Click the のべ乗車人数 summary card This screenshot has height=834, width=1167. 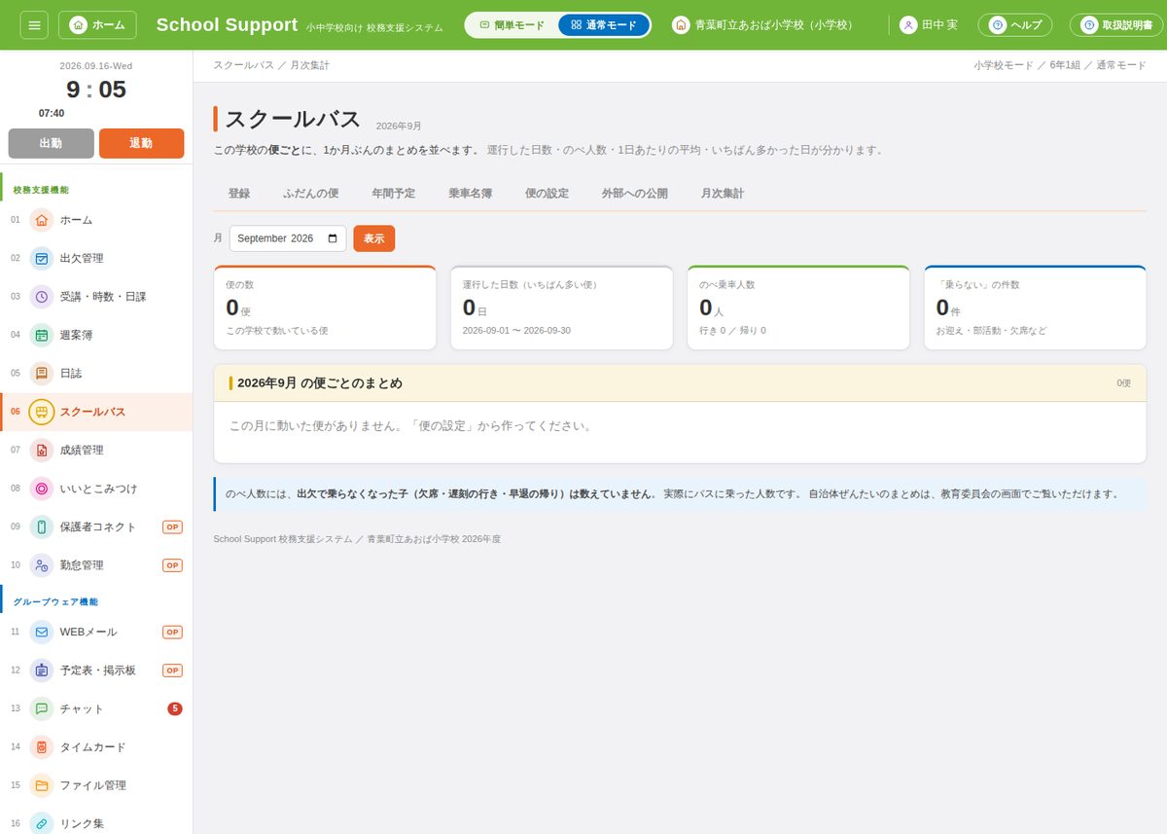(x=798, y=308)
